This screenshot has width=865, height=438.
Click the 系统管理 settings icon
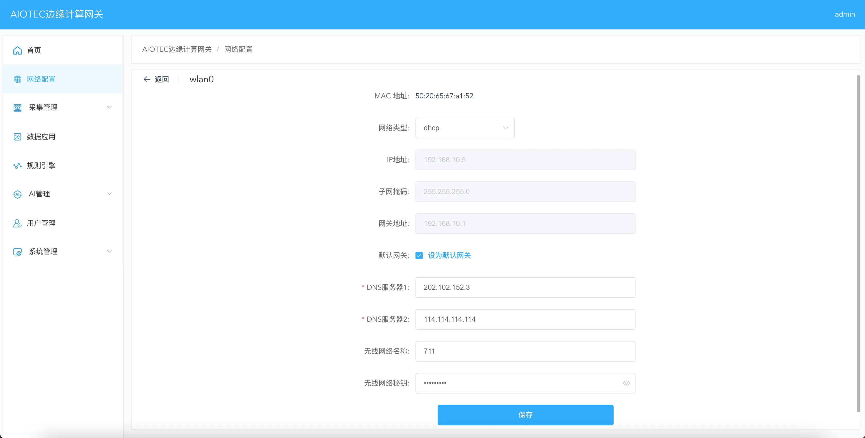click(18, 252)
